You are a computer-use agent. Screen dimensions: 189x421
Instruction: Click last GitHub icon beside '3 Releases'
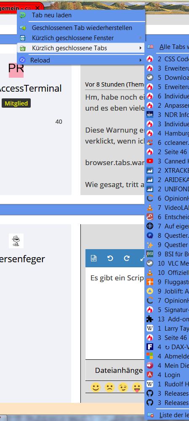150,403
